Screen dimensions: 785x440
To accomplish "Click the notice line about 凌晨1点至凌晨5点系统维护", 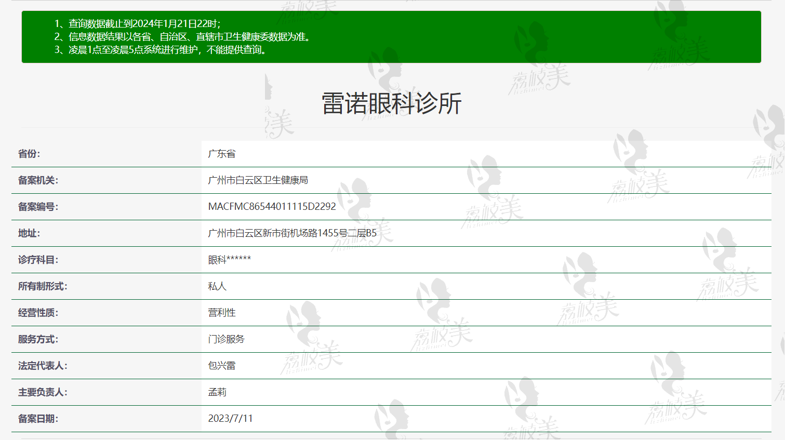I will [x=161, y=49].
